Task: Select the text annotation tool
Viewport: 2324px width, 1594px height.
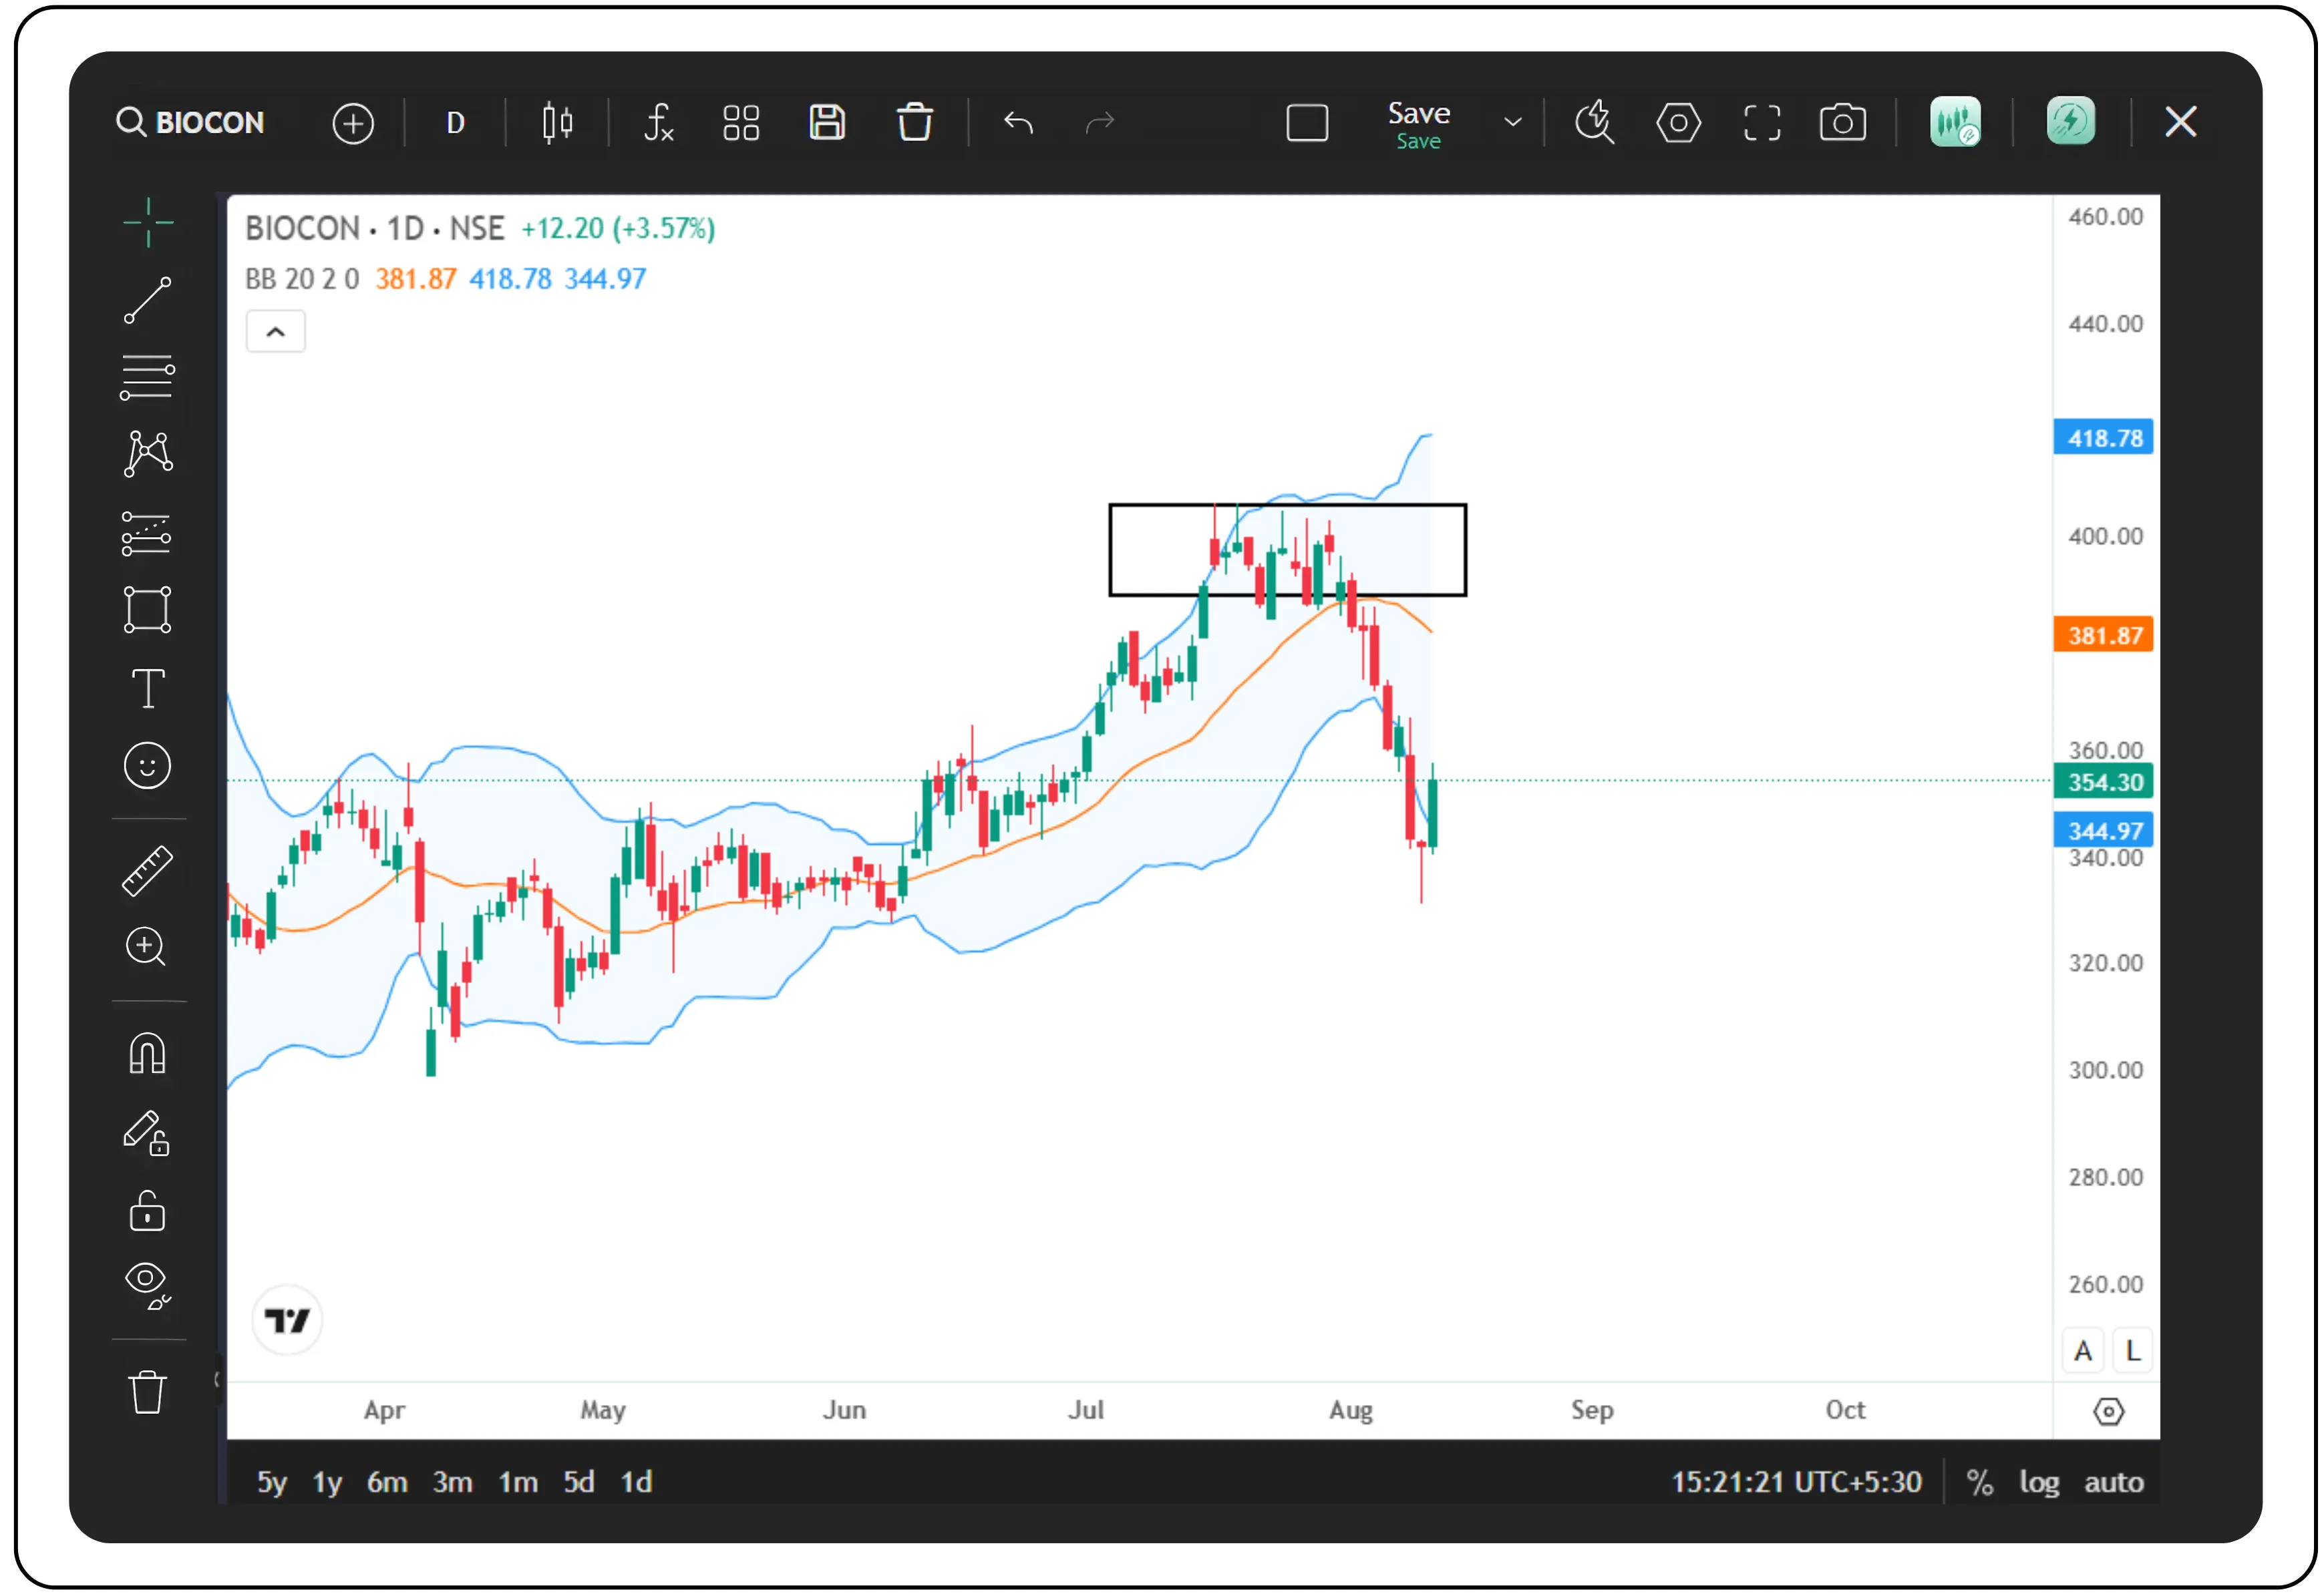Action: click(x=148, y=688)
